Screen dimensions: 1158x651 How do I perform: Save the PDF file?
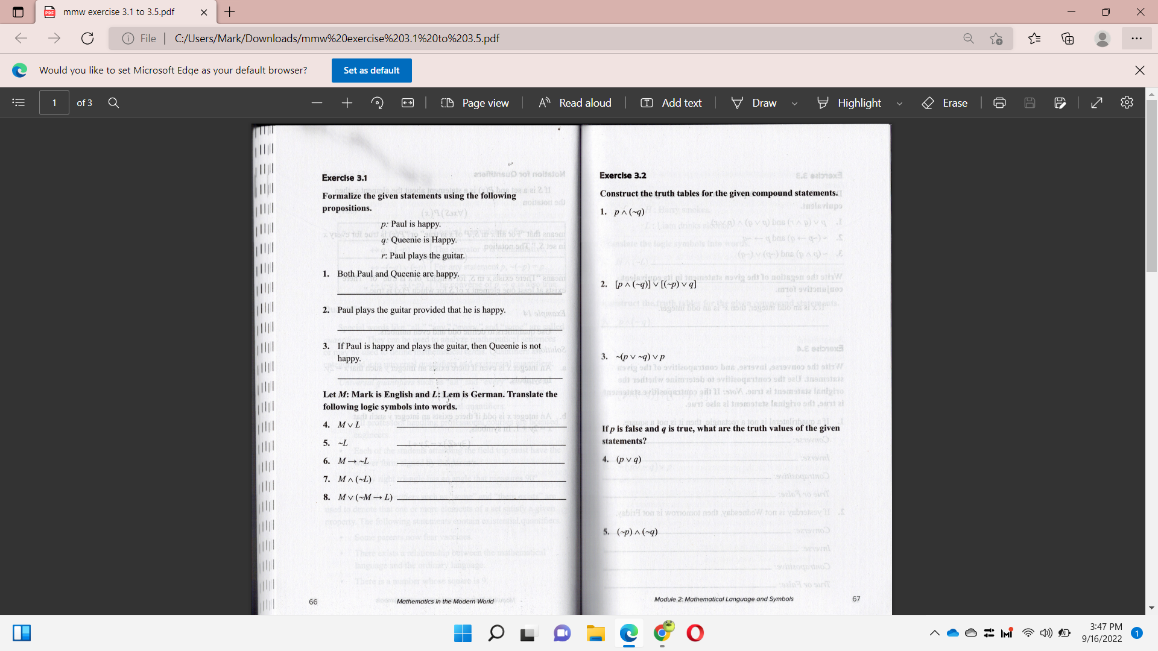coord(1030,102)
